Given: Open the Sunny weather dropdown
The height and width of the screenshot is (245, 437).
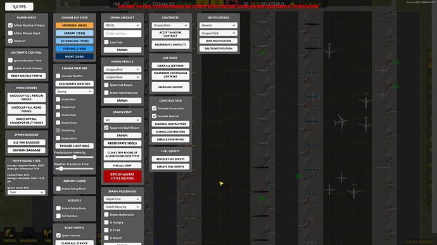Looking at the screenshot, I should 74,92.
